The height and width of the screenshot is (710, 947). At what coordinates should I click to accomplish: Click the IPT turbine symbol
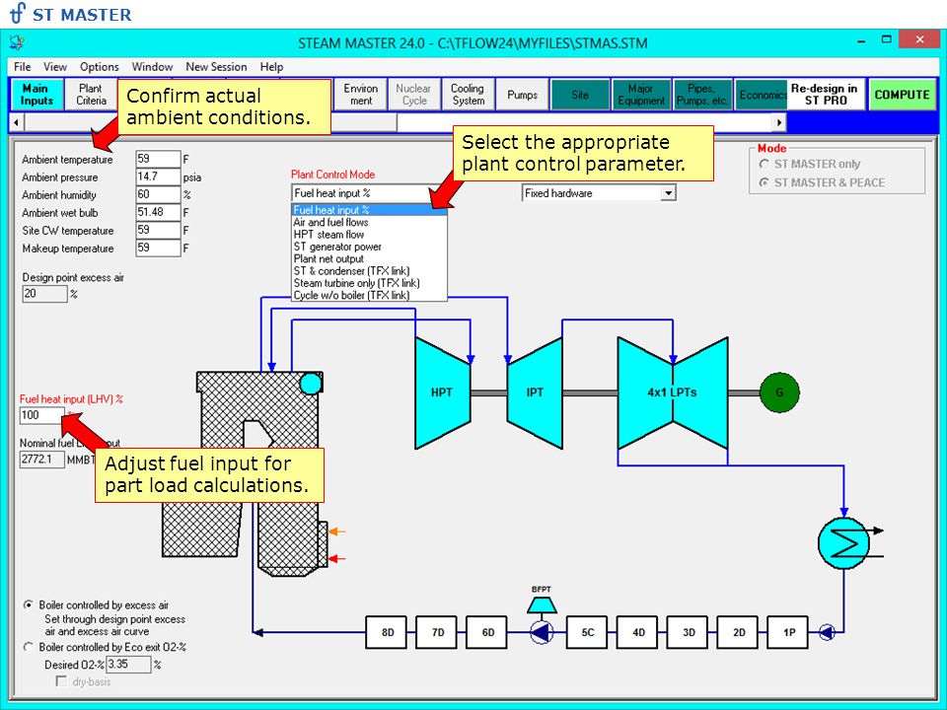click(535, 393)
